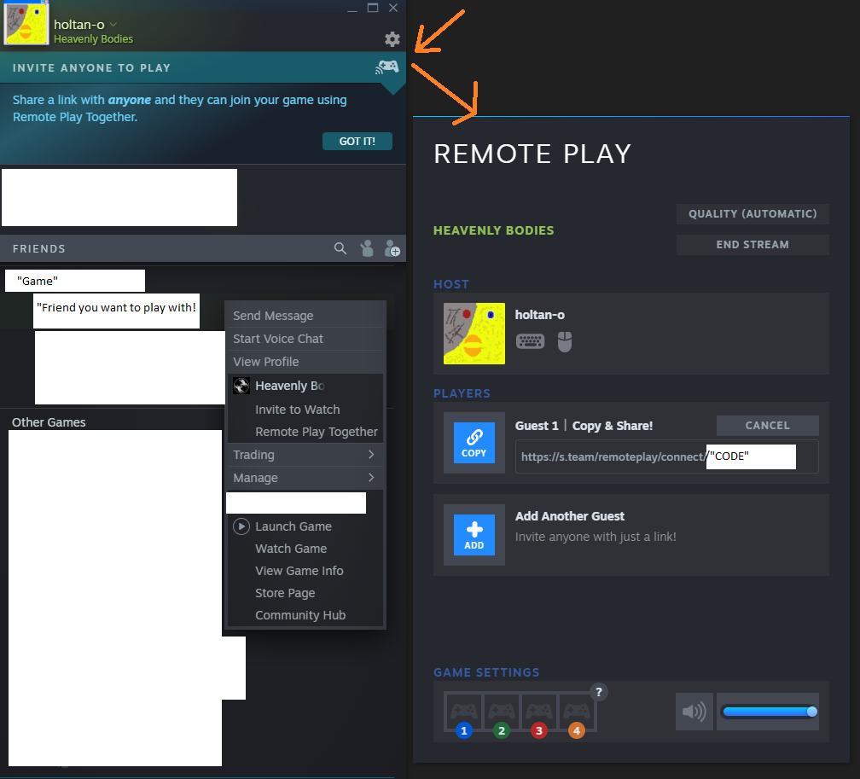Click the blue COPY link icon
This screenshot has height=779, width=860.
click(474, 443)
